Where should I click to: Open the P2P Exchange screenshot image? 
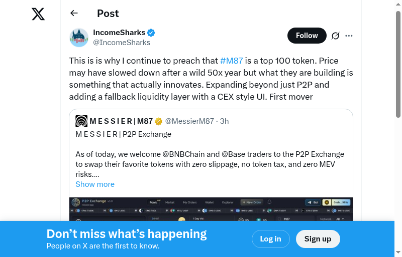(211, 209)
